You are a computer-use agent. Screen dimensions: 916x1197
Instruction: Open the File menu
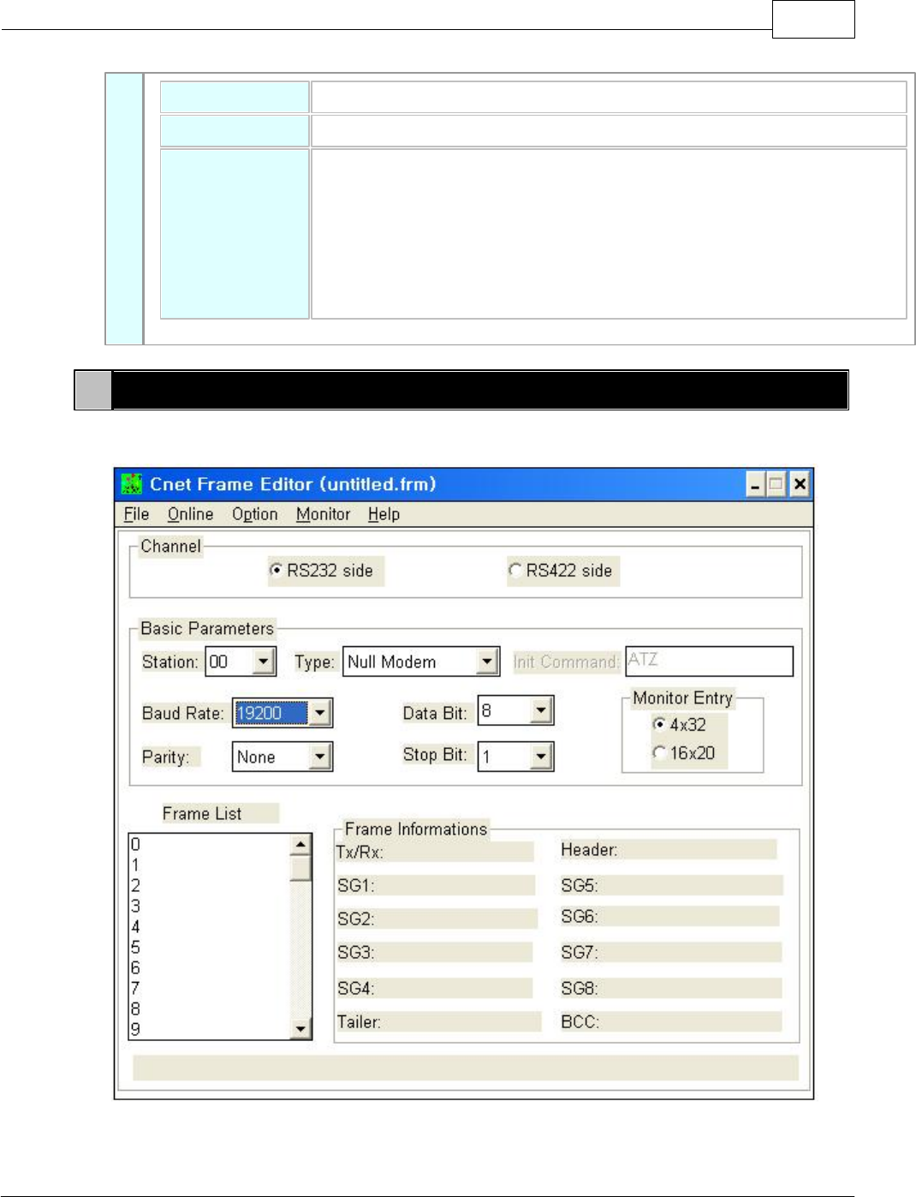[136, 514]
